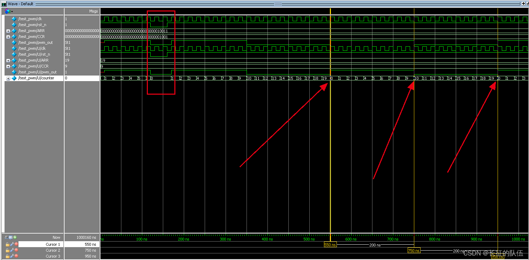529x260 pixels.
Task: Click the wrench icon next to Cursor 3
Action: tap(12, 256)
